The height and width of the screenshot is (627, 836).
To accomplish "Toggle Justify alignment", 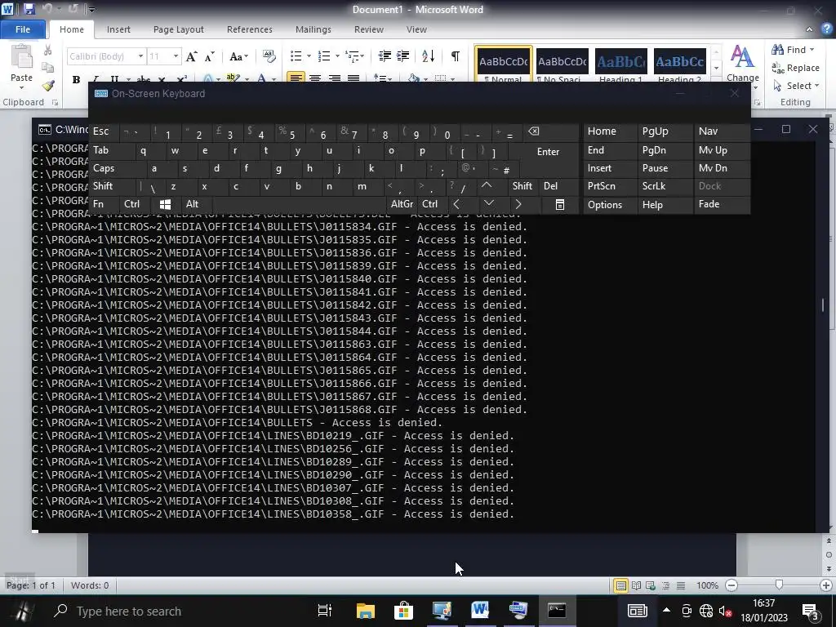I will click(x=354, y=78).
